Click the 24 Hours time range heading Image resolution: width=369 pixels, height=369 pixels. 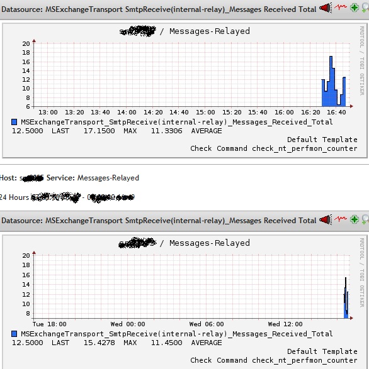[x=14, y=197]
